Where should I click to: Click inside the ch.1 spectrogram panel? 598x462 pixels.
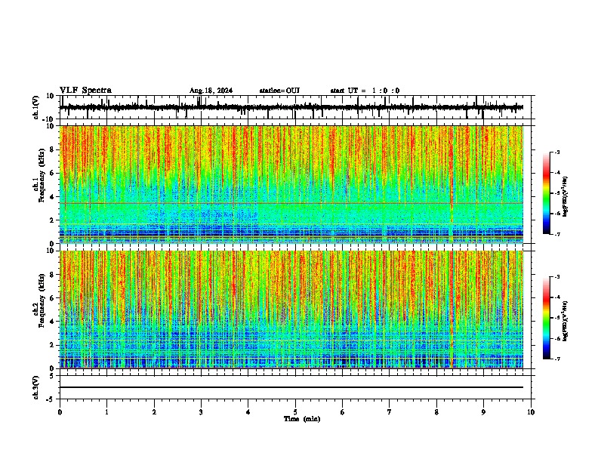pos(291,184)
